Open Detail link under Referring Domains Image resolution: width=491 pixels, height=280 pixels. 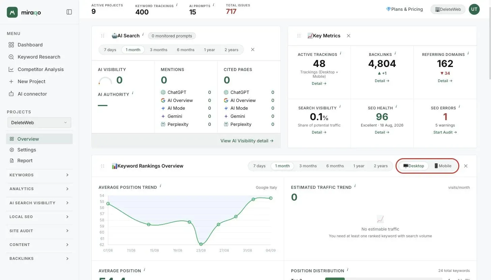click(445, 81)
